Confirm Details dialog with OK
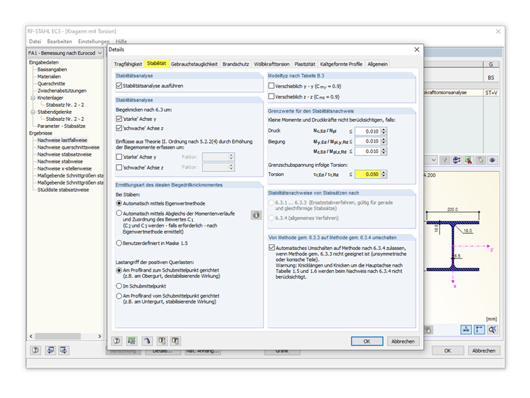The image size is (530, 398). pos(367,341)
